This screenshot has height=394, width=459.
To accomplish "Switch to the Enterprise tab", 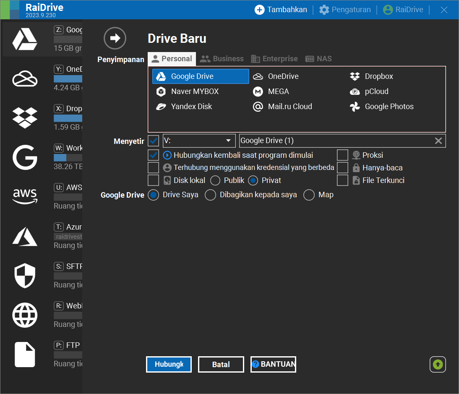I will pyautogui.click(x=274, y=59).
